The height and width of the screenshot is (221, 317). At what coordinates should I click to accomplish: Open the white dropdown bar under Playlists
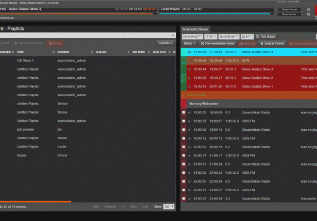click(88, 35)
